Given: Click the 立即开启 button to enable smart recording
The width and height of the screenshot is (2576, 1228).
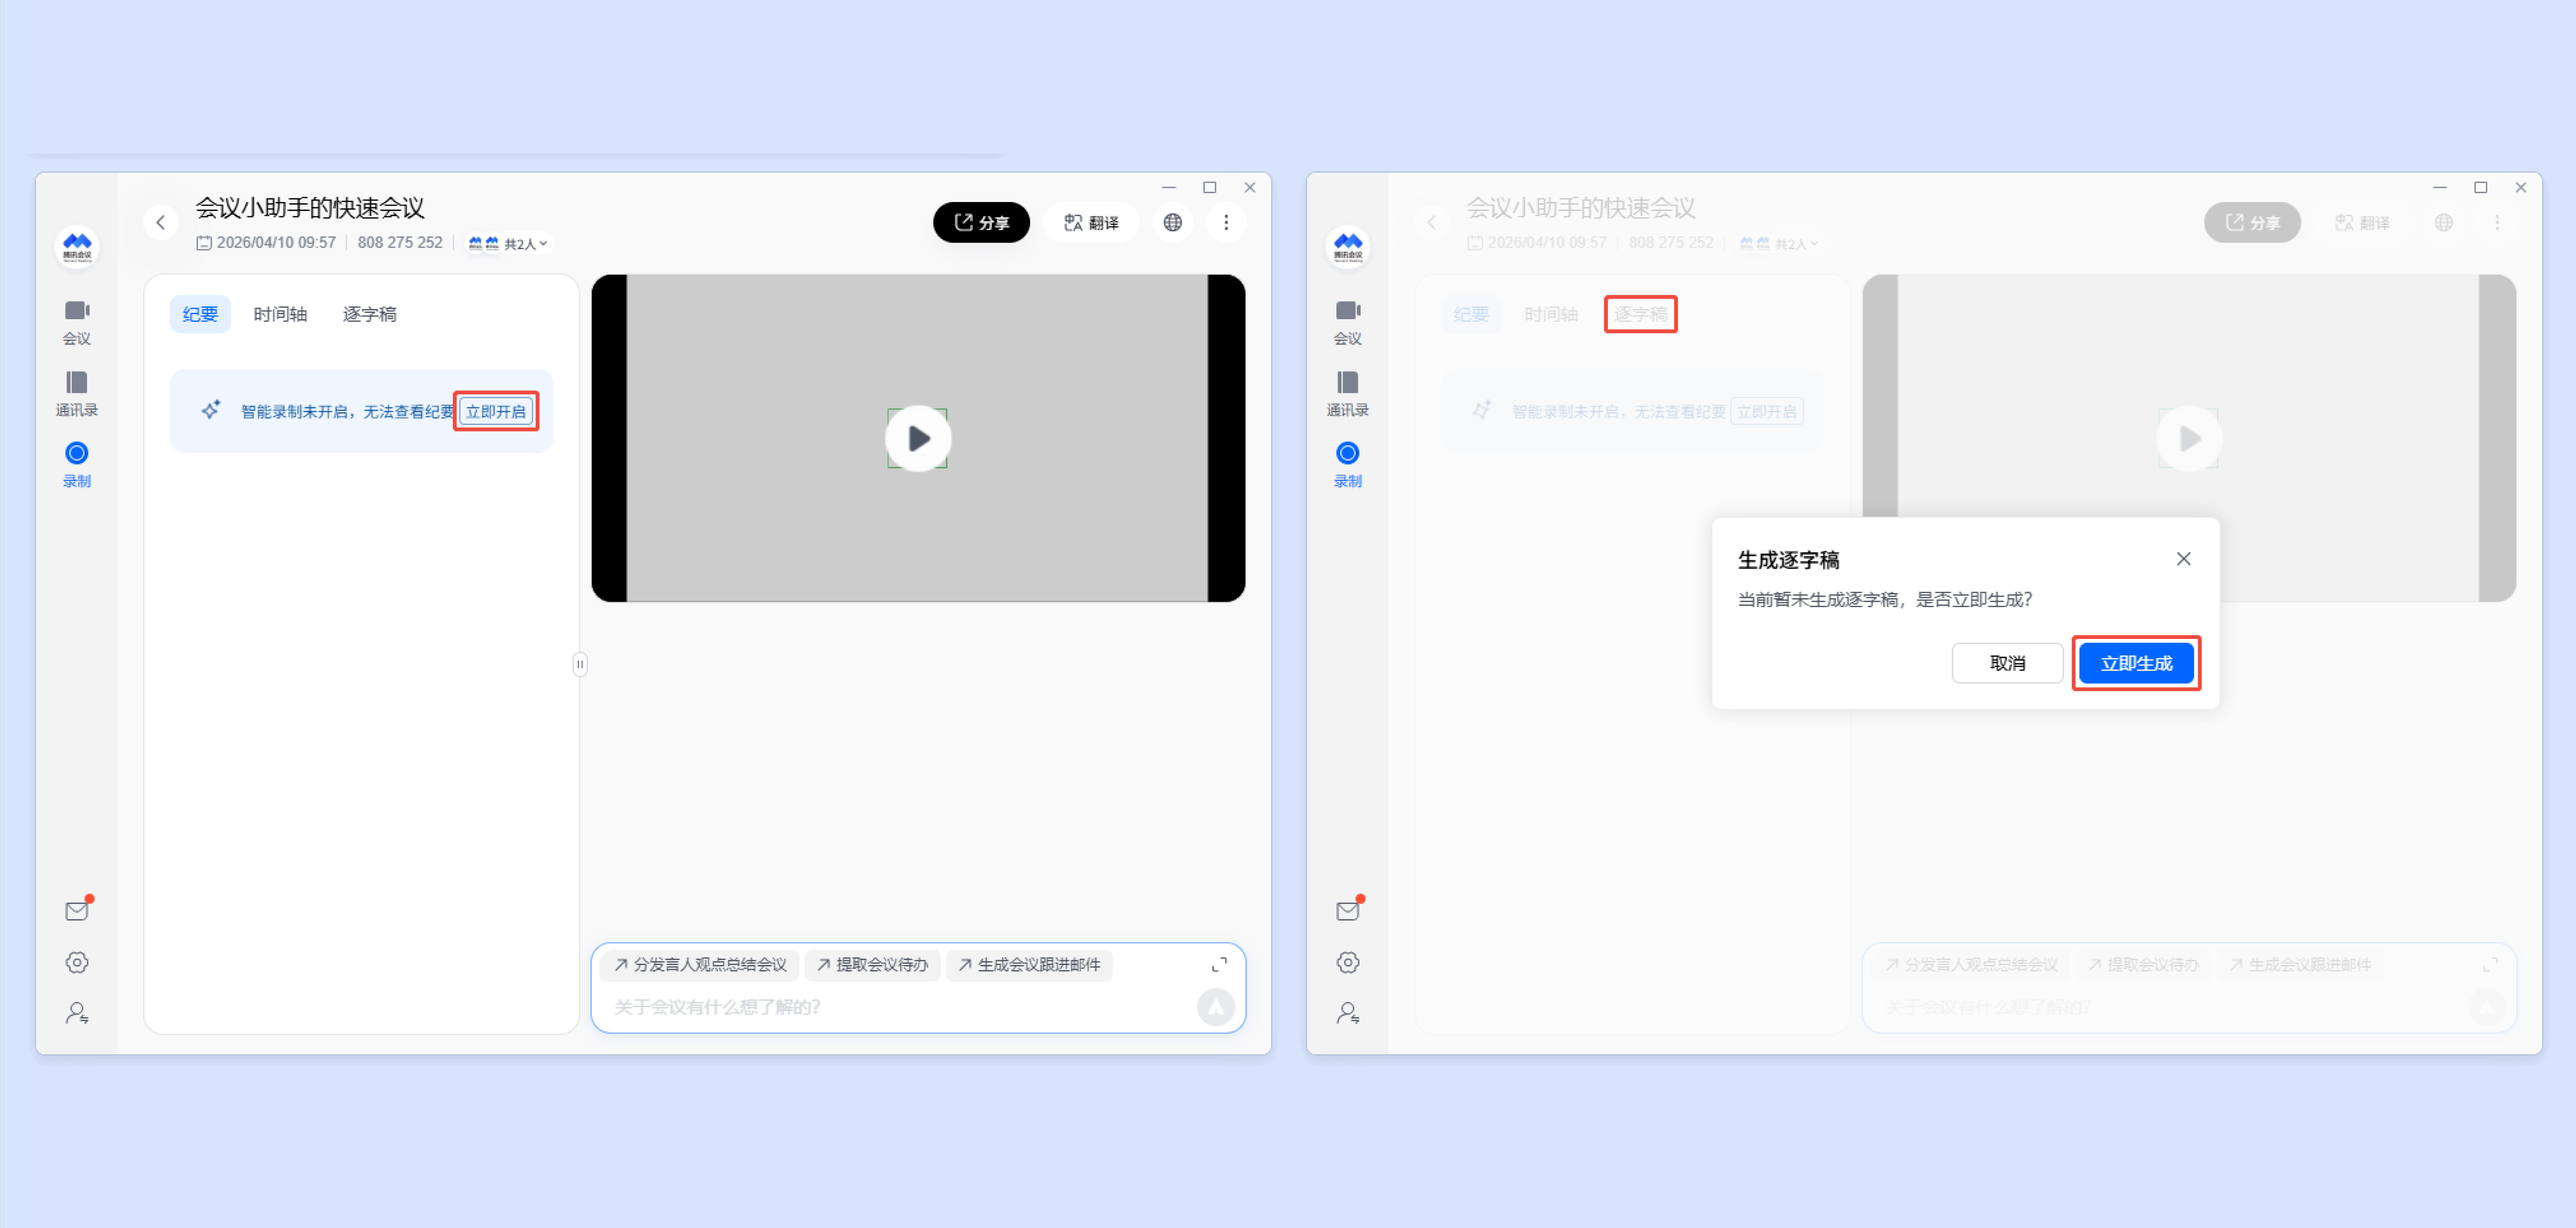Looking at the screenshot, I should tap(496, 411).
